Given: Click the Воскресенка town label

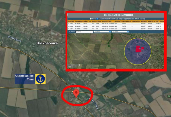Looking at the screenshot, I should click(47, 43).
